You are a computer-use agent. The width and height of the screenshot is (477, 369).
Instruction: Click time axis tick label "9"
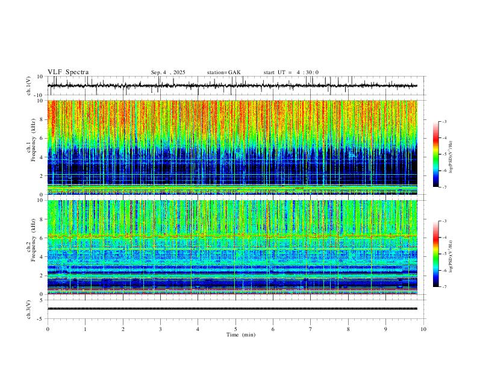[x=385, y=329]
